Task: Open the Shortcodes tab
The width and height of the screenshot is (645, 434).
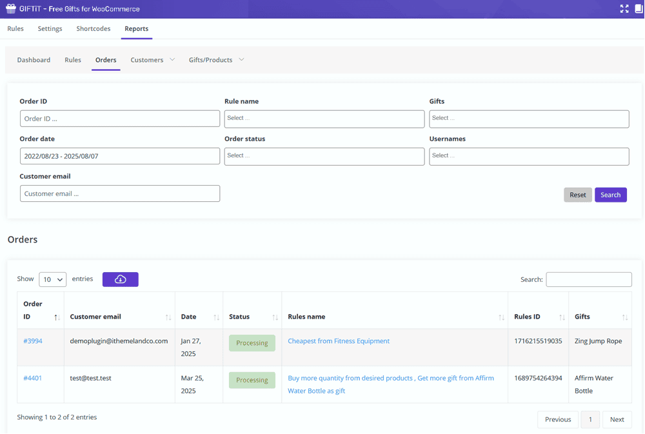Action: (93, 28)
